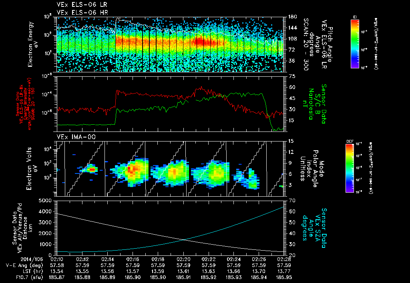
Task: Click the 108 pitch angle tick
Action: click(292, 39)
